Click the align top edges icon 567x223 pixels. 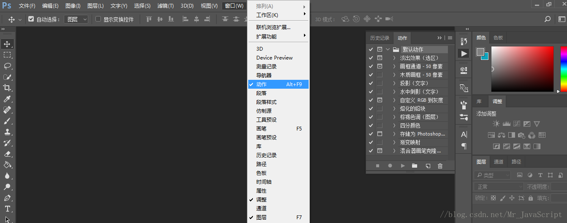click(149, 19)
